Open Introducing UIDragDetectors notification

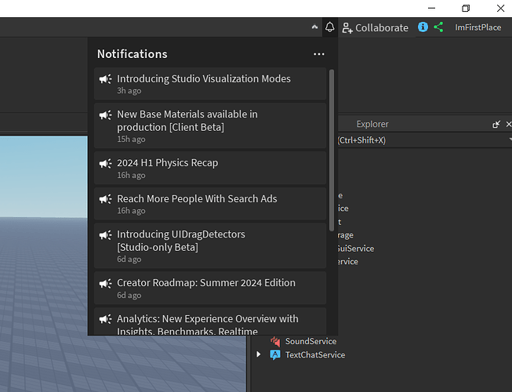pyautogui.click(x=210, y=245)
